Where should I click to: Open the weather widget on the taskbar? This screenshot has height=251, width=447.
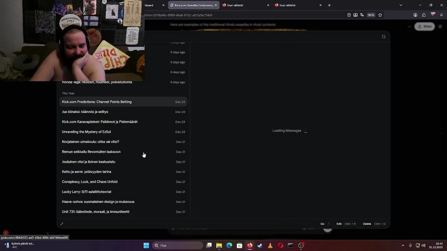point(19,245)
